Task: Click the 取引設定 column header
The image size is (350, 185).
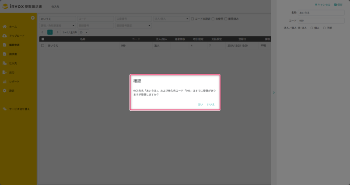Action: (x=198, y=39)
